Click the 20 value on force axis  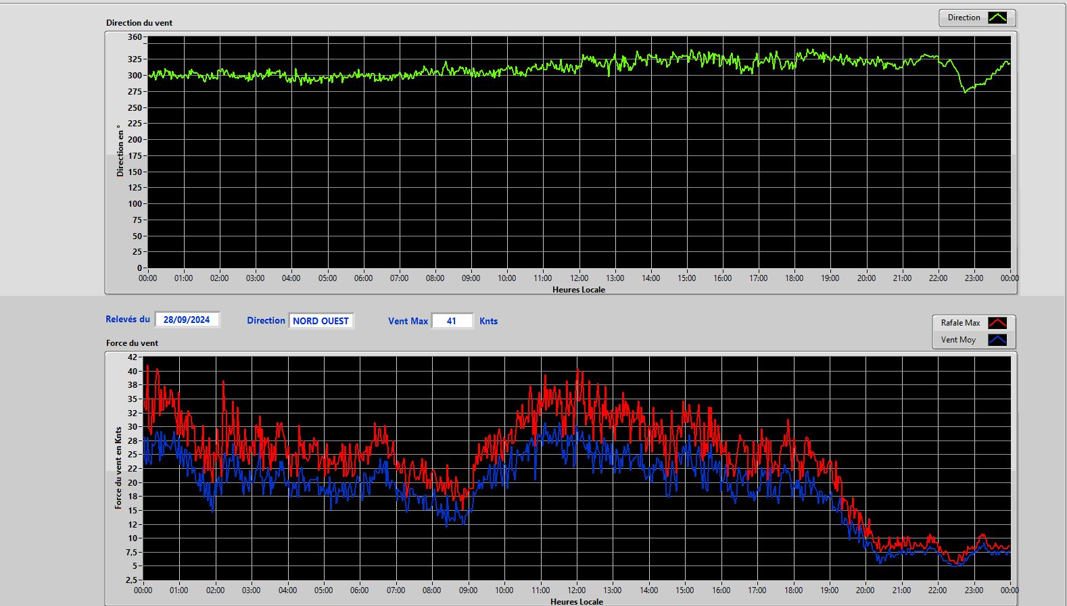[133, 482]
